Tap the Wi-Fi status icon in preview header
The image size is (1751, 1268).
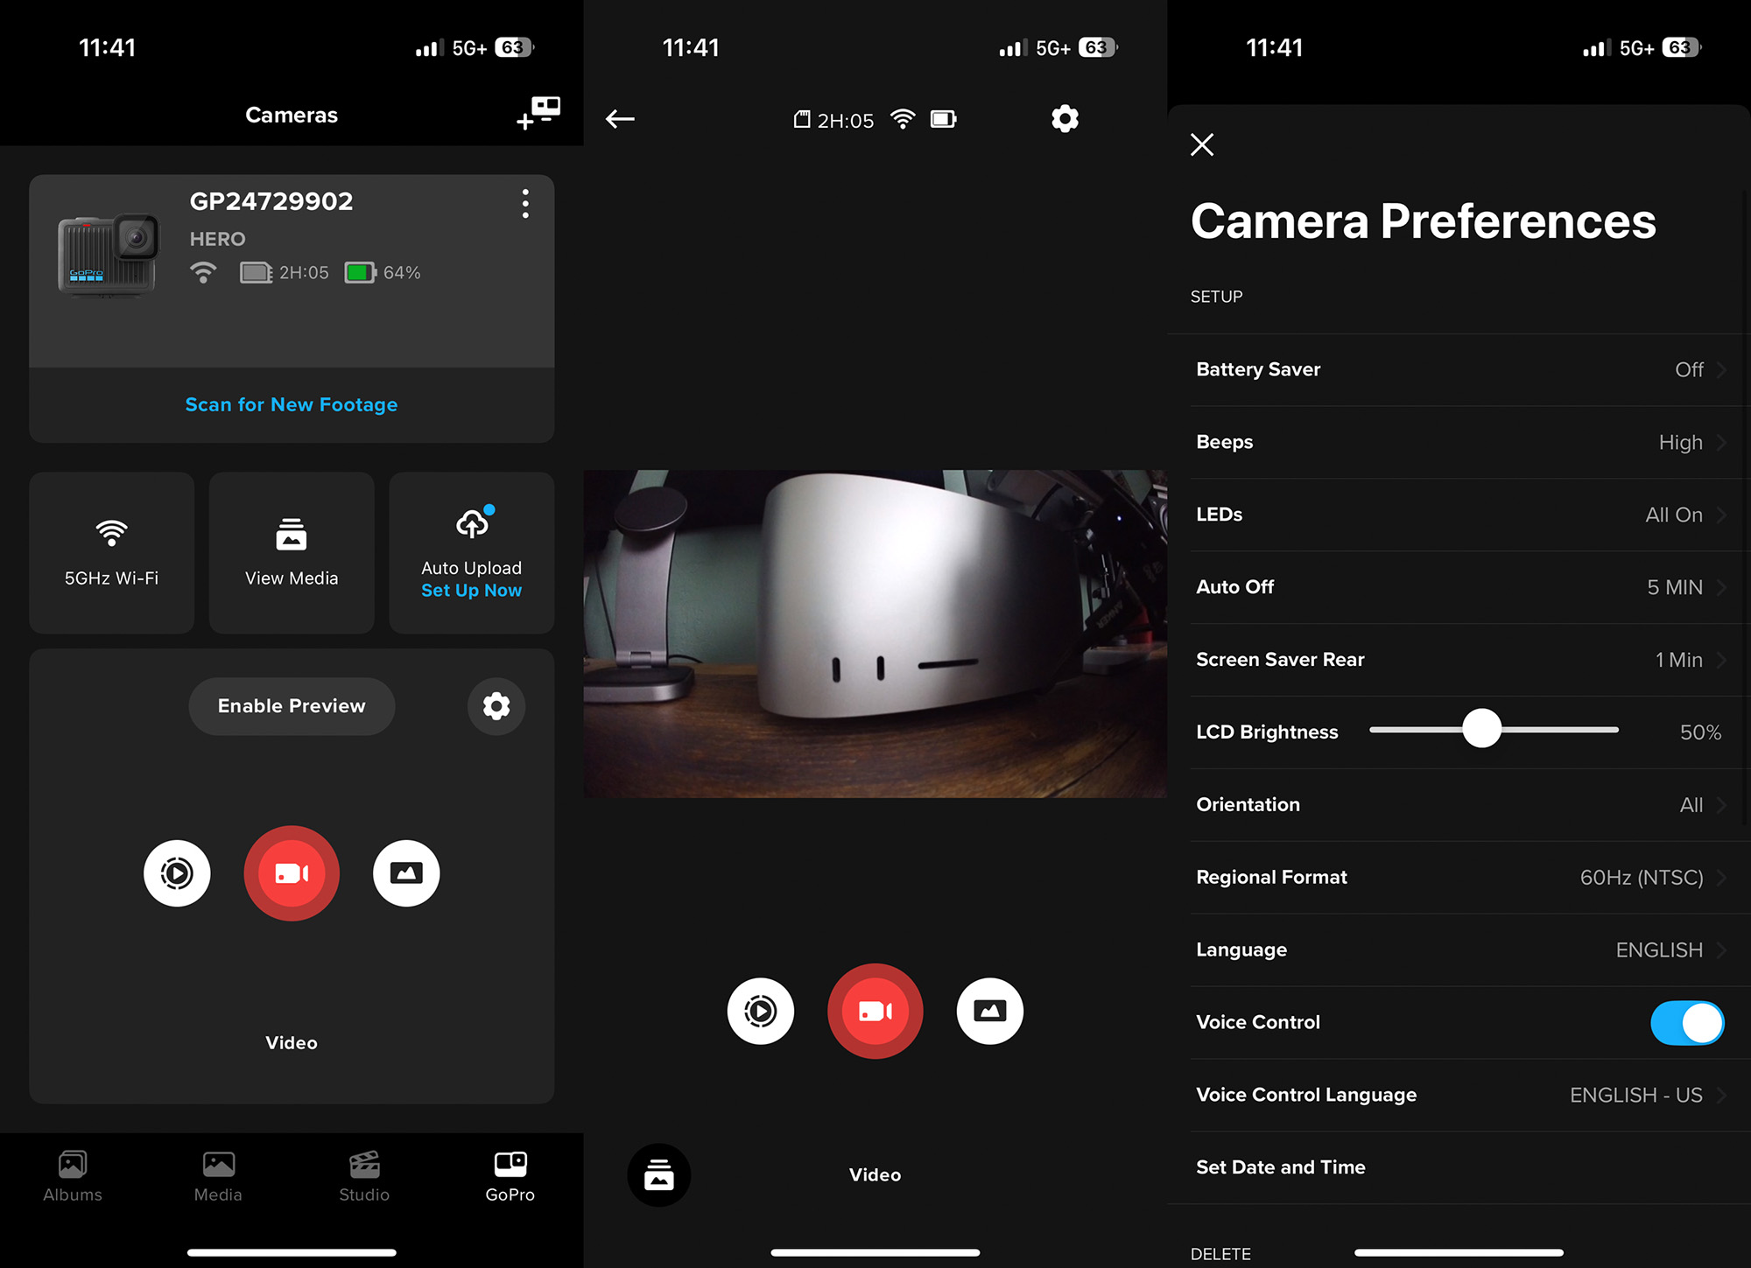click(903, 119)
